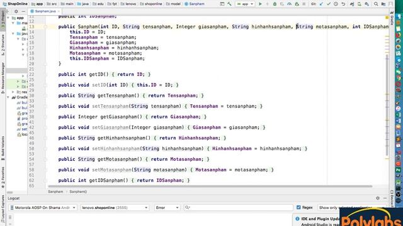This screenshot has width=403, height=226.
Task: Open Project Structure icon in toolbar
Action: pos(383,4)
